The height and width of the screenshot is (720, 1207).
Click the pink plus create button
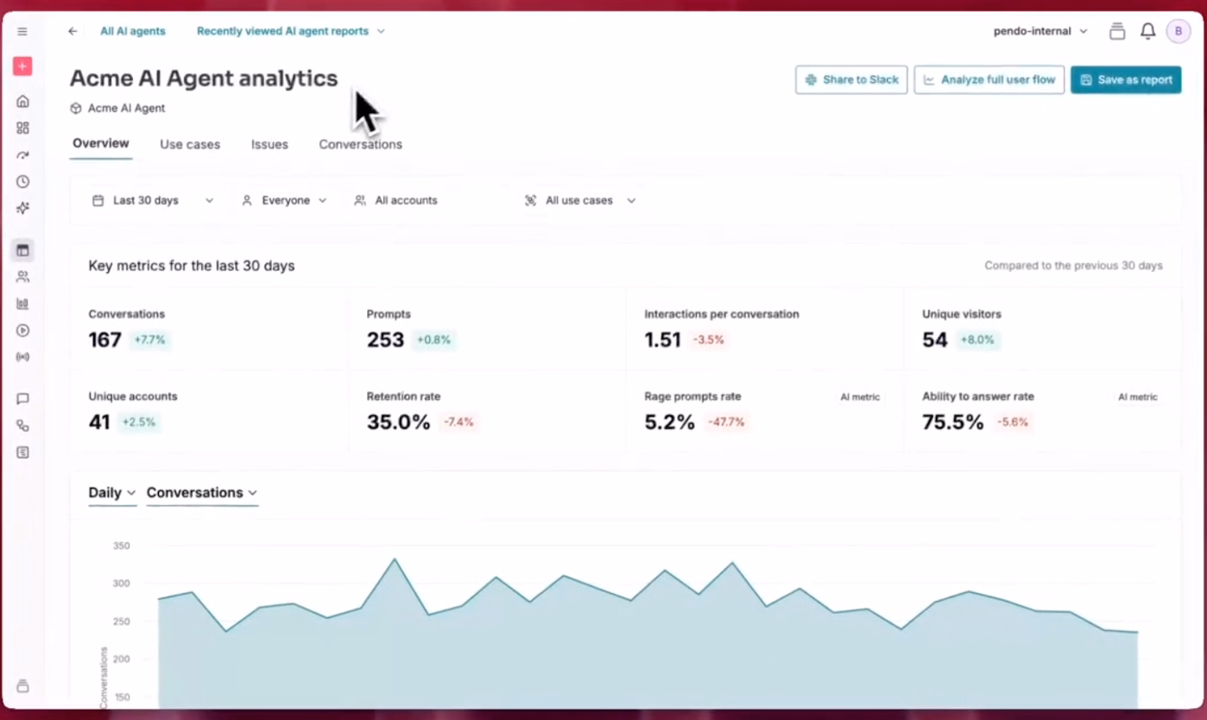(x=22, y=66)
